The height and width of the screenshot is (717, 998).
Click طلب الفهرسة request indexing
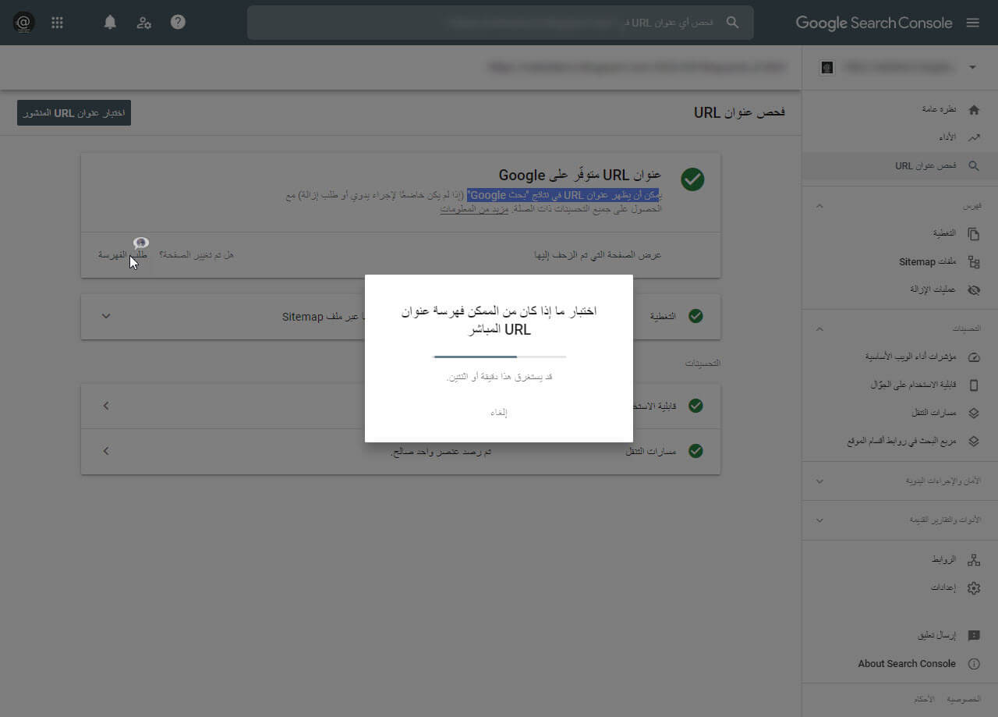[123, 255]
